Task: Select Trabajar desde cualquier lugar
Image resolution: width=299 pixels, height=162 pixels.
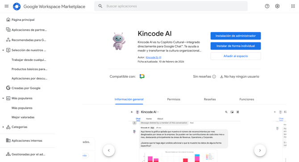Action: 29,60
